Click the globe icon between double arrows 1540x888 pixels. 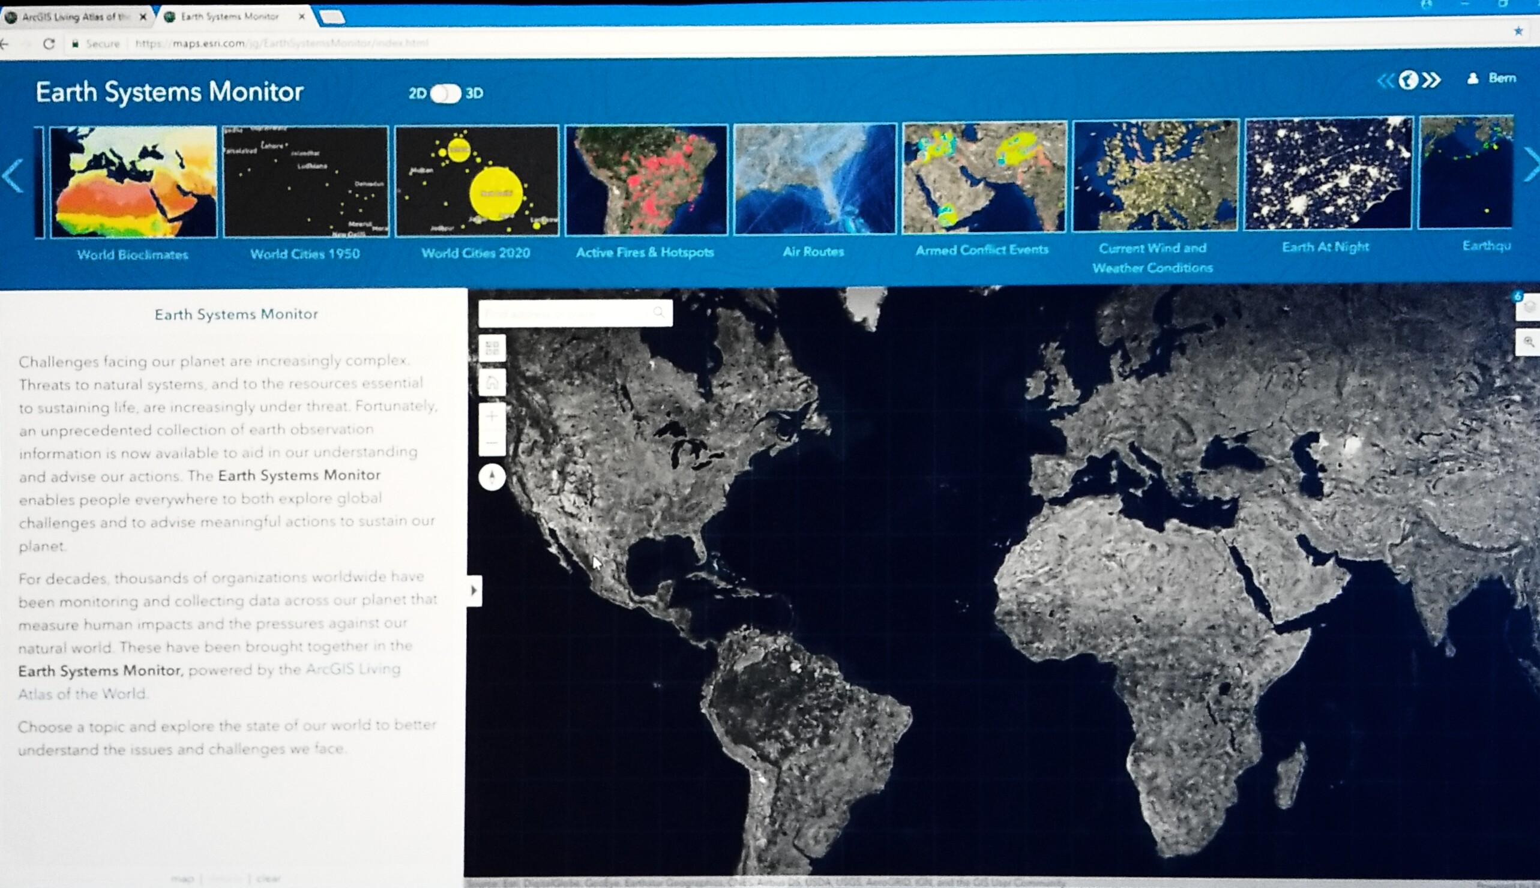click(x=1408, y=80)
